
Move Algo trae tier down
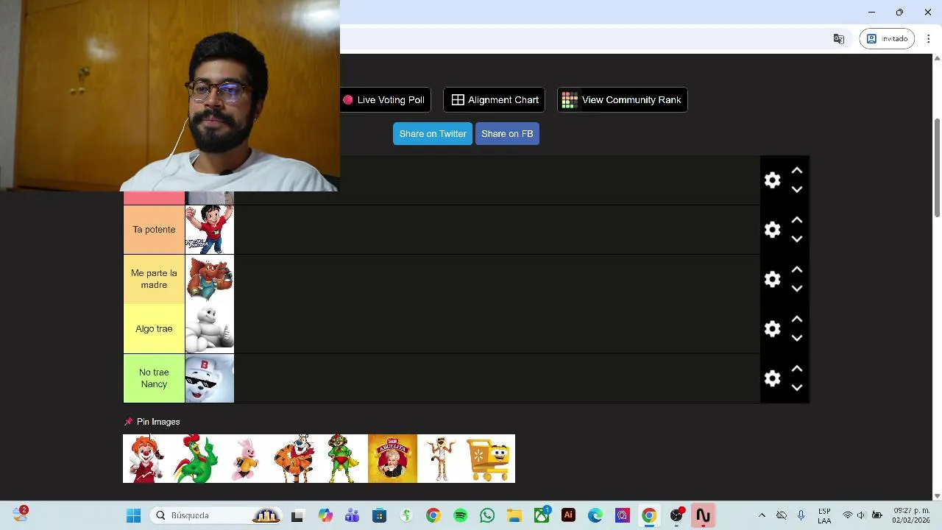[797, 338]
